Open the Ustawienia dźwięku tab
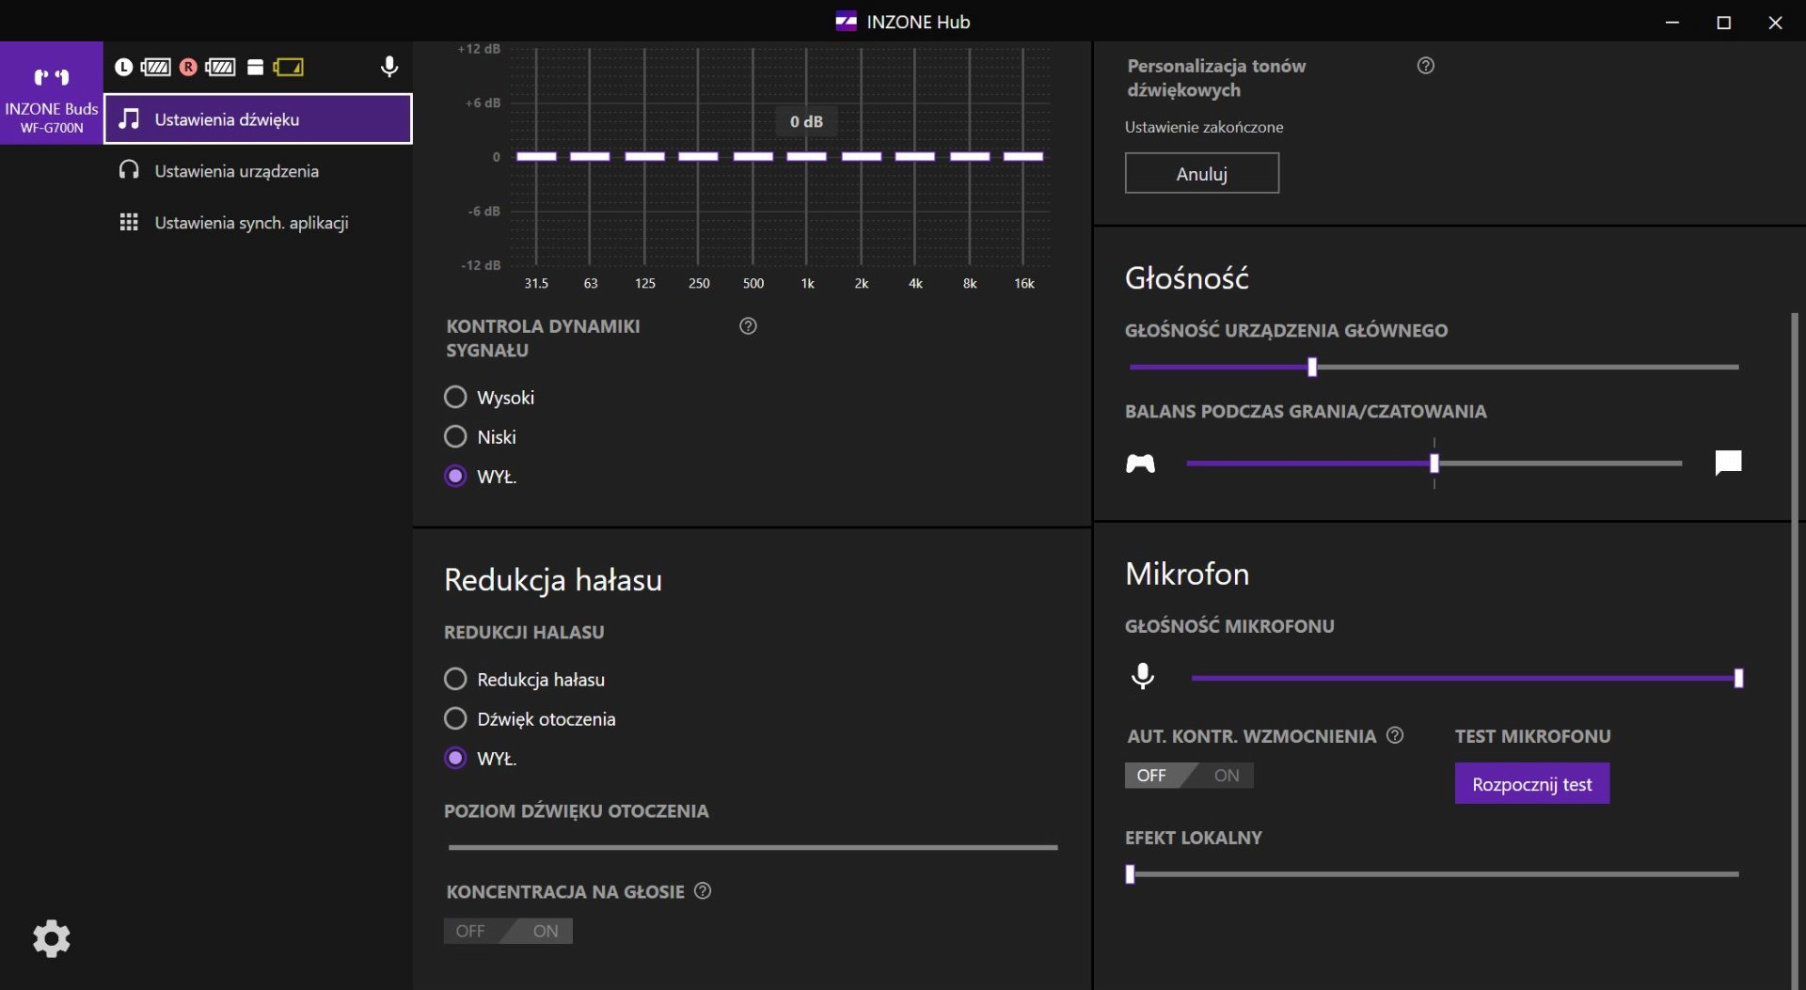Image resolution: width=1806 pixels, height=990 pixels. [x=258, y=118]
